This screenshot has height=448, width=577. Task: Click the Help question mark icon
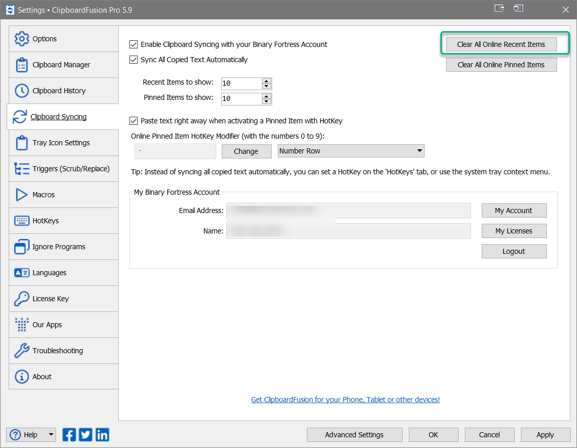pyautogui.click(x=15, y=435)
